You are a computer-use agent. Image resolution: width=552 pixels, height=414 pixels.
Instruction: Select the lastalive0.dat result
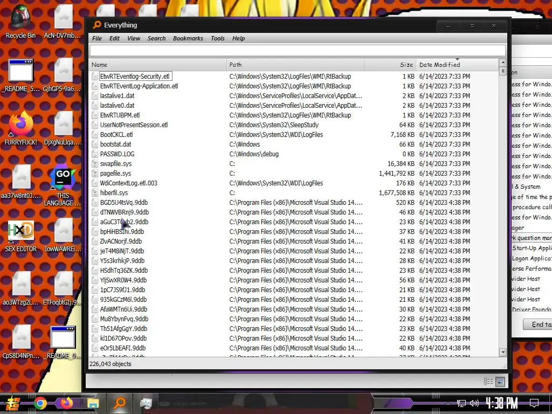294,105
